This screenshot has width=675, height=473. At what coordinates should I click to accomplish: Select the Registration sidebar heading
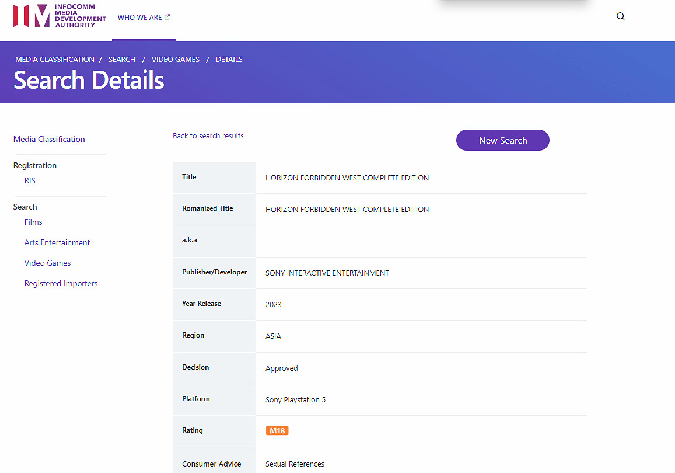(x=35, y=165)
